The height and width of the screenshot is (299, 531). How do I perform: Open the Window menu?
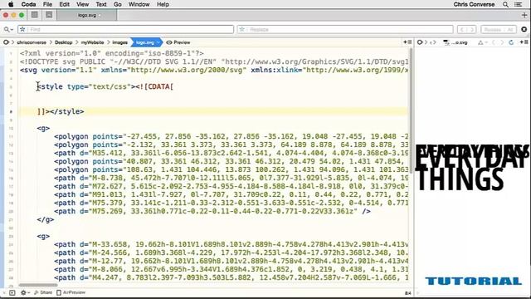[x=139, y=4]
